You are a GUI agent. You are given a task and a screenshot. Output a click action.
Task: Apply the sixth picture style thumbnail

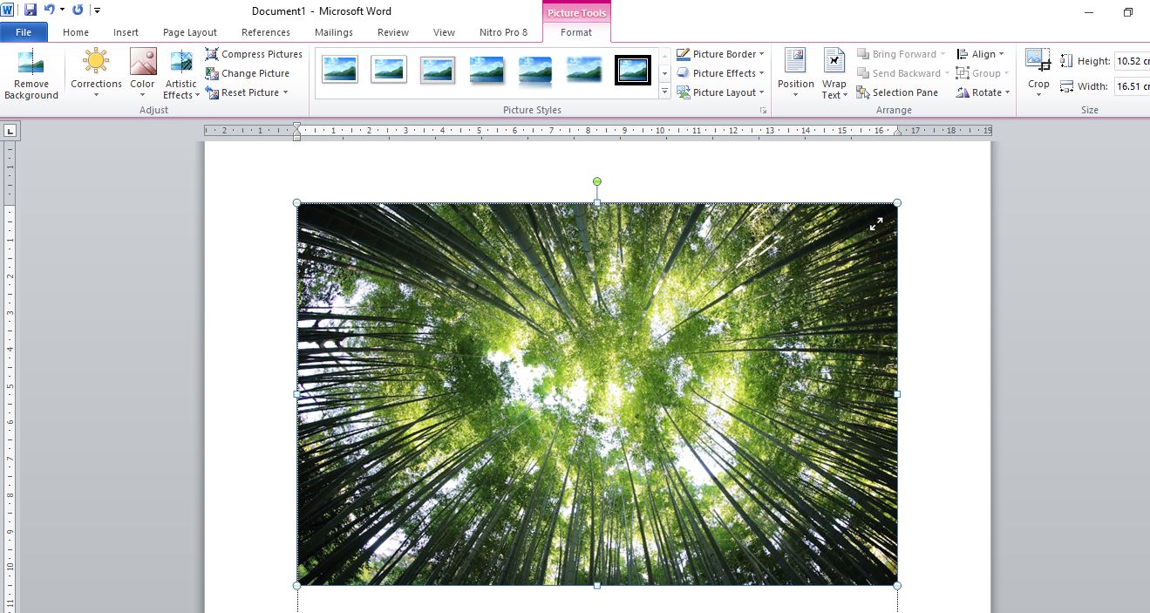pos(584,70)
